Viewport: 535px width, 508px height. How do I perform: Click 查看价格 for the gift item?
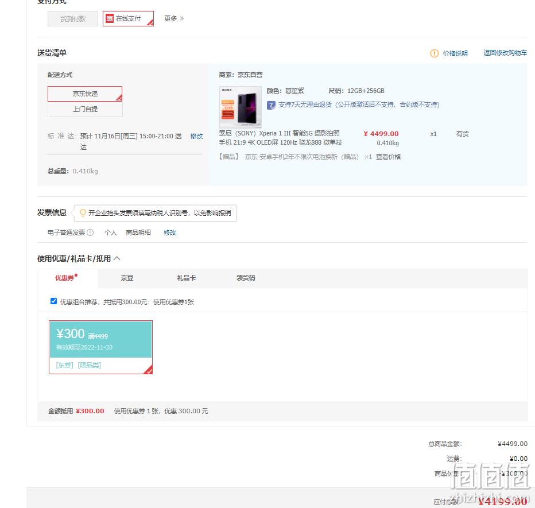point(388,157)
